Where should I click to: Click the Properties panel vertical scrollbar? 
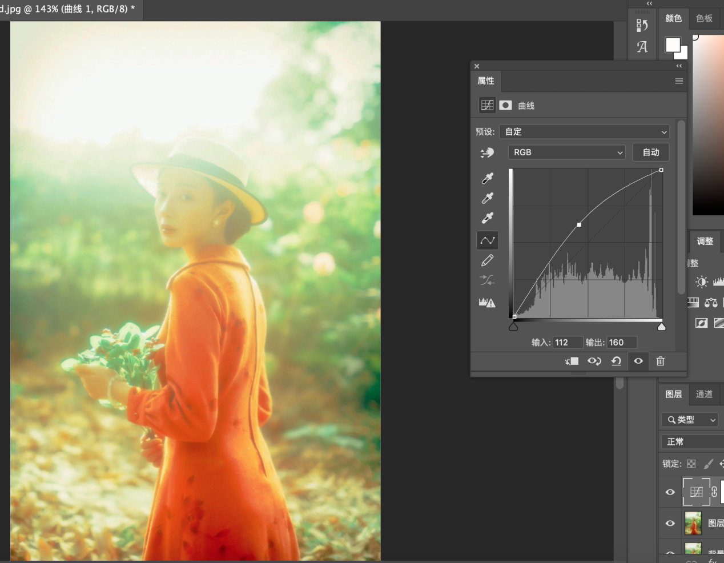(681, 207)
